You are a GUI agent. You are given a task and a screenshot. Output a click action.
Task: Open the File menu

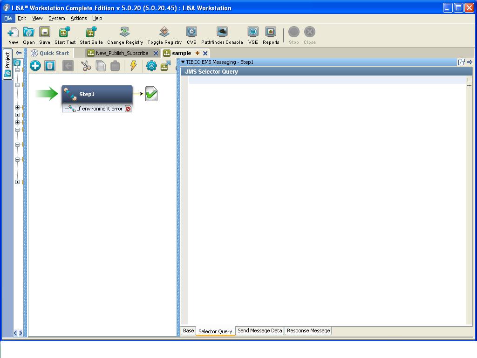[8, 18]
